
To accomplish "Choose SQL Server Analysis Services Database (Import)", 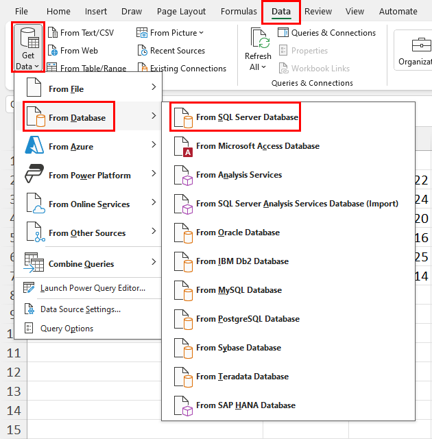I will point(288,204).
